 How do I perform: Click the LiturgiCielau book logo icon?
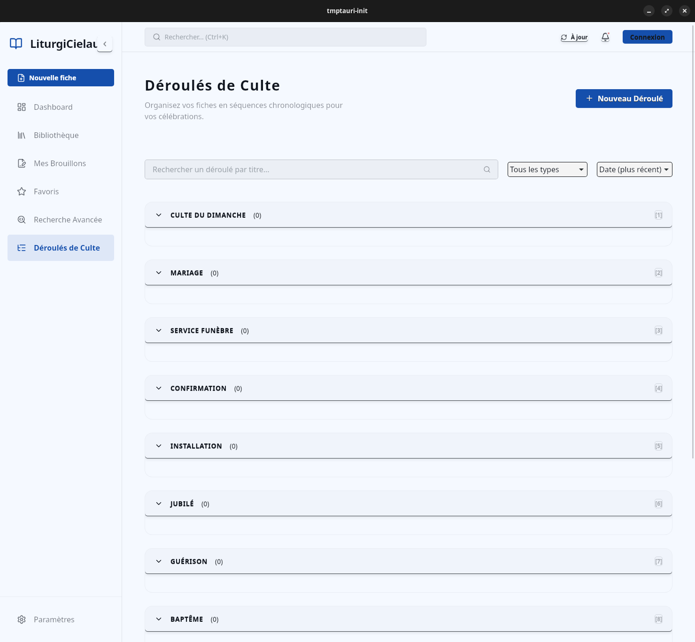16,44
